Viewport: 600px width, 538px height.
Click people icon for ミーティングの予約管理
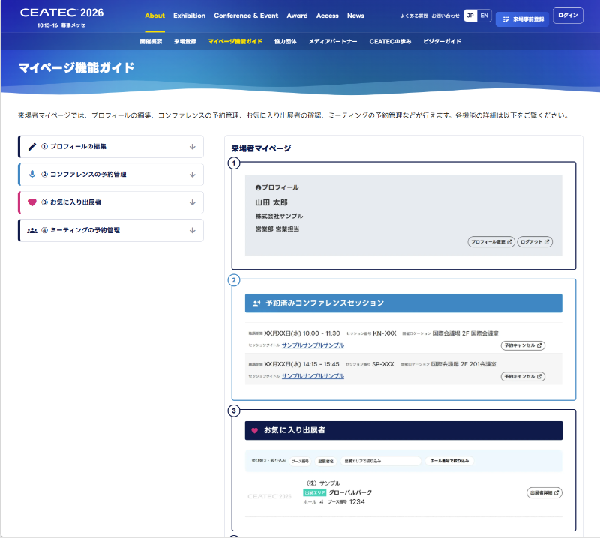tap(32, 230)
